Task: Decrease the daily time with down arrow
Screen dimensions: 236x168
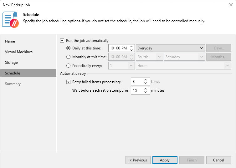Action: coord(131,50)
